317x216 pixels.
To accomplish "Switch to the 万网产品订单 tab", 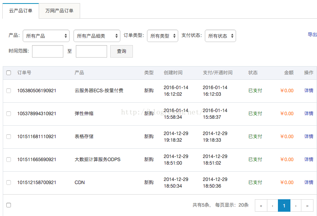I will click(59, 11).
